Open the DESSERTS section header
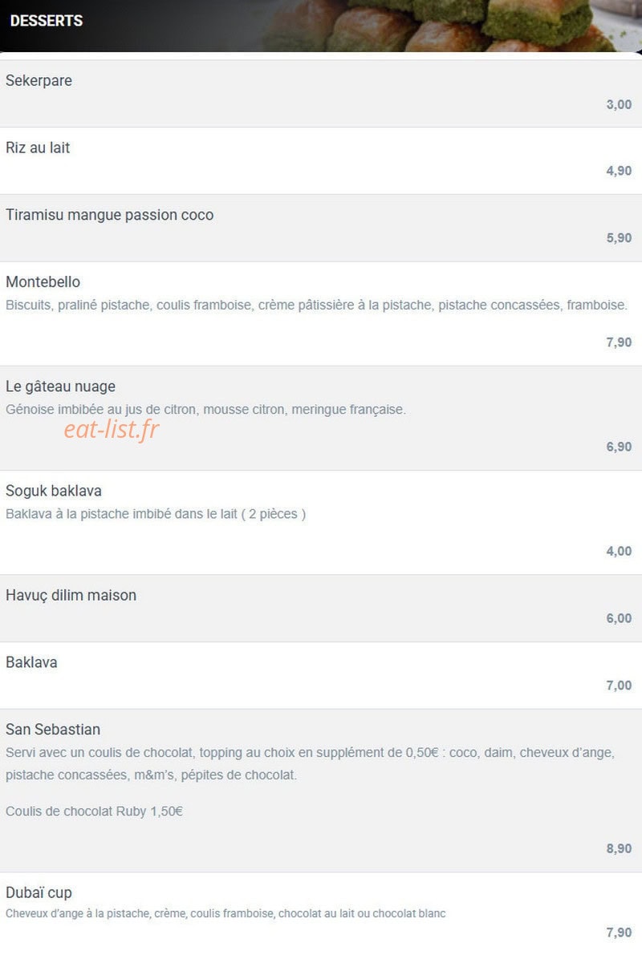The width and height of the screenshot is (642, 963). (x=46, y=21)
